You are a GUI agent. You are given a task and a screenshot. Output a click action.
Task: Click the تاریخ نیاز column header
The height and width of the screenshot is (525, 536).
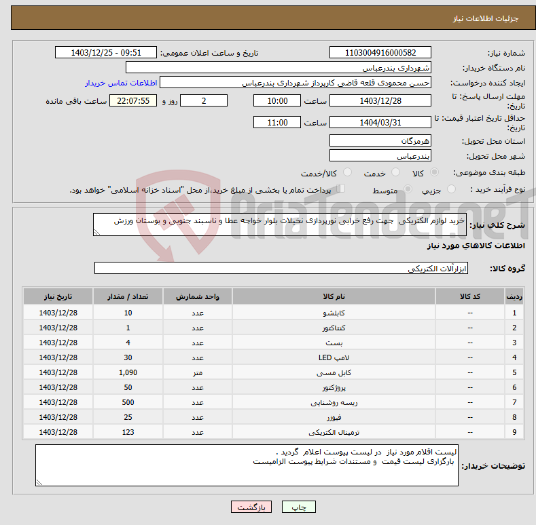pos(58,296)
